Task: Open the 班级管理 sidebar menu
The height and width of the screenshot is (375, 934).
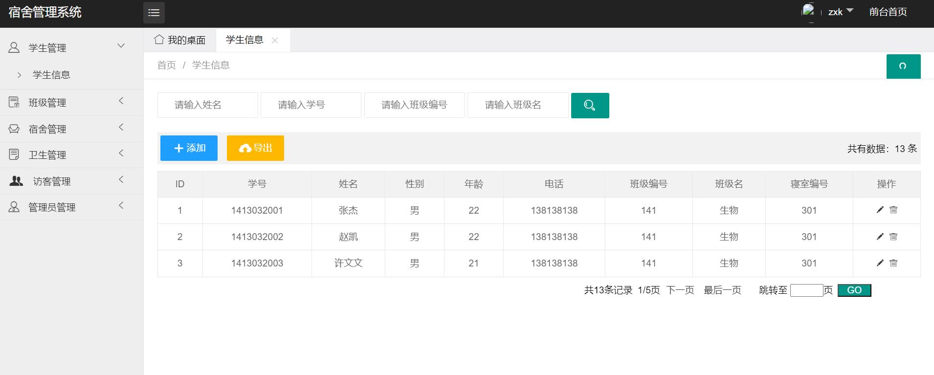Action: coord(71,103)
